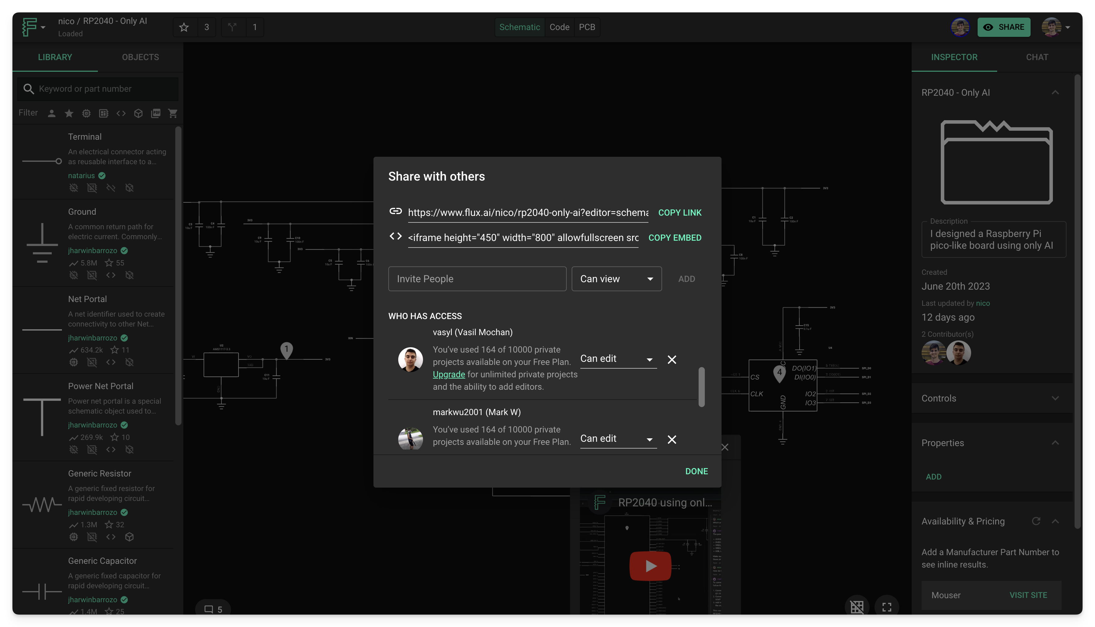This screenshot has height=627, width=1095.
Task: Click the project Description text box
Action: (993, 239)
